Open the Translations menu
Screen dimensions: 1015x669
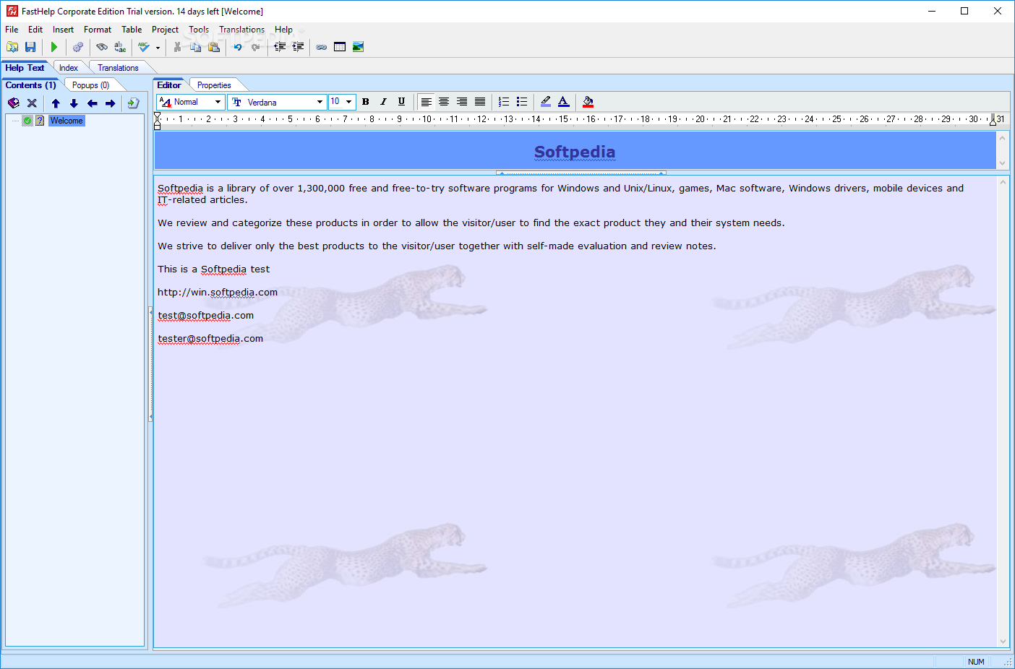[x=241, y=30]
